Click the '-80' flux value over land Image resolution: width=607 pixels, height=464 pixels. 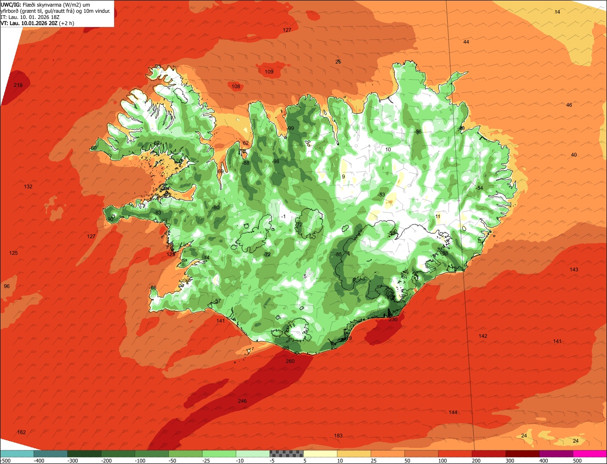click(216, 207)
